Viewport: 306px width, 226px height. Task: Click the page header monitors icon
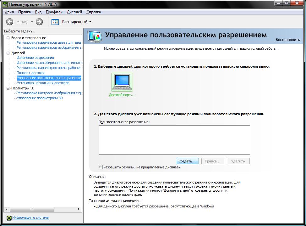pyautogui.click(x=95, y=37)
